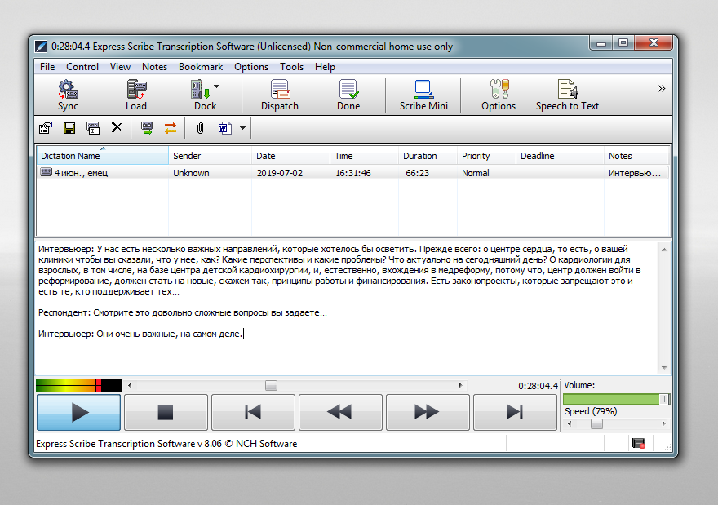The image size is (718, 505).
Task: Start playback with the Play button
Action: click(x=79, y=413)
